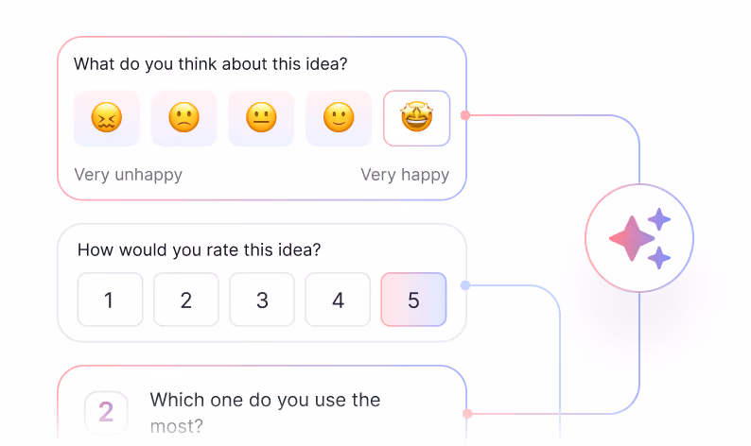
Task: Click the AI sparkles circle icon
Action: coord(639,238)
